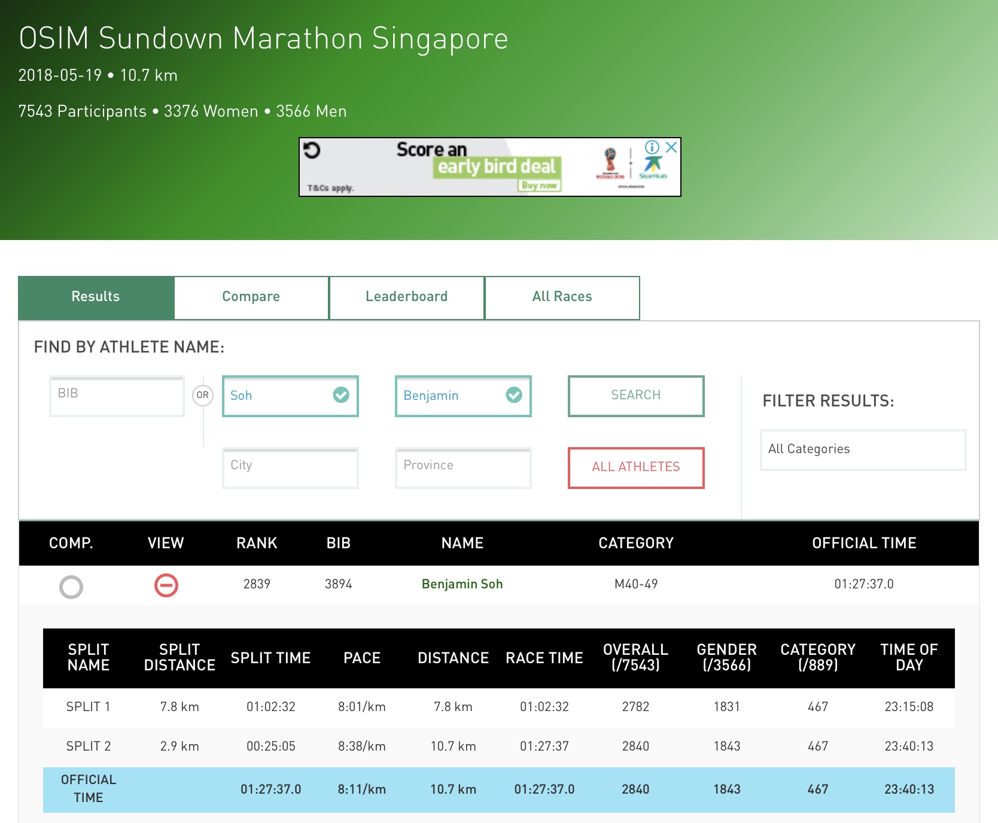Click pace 8:01/km
The width and height of the screenshot is (998, 823).
pyautogui.click(x=362, y=707)
